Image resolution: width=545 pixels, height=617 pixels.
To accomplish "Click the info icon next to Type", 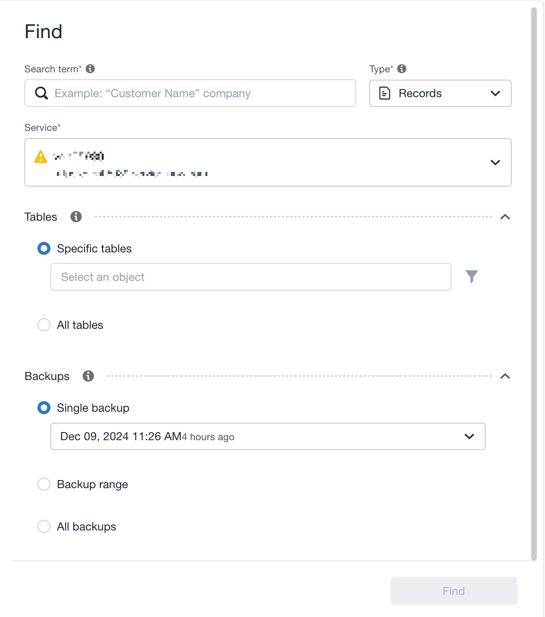I will coord(402,69).
